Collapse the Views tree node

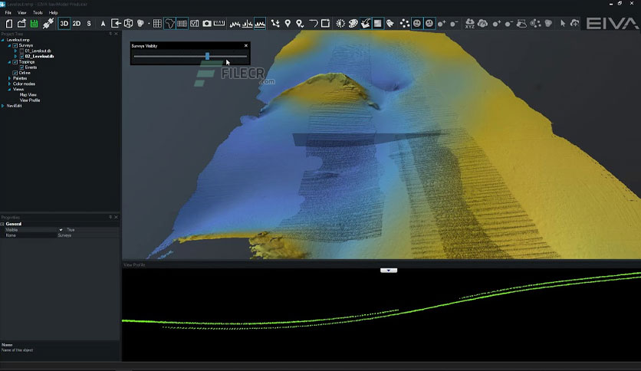tap(9, 90)
